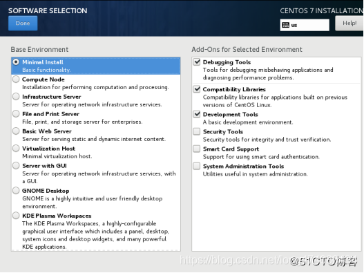Click the SOFTWARE SELECTION heading
Screen dimensions: 364x273
[x=48, y=10]
